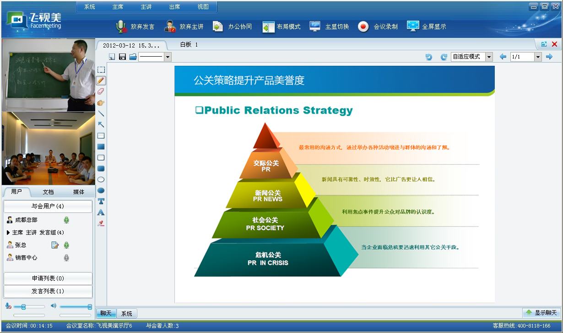563x333 pixels.
Task: Toggle microphone for 销售中心
Action: [x=66, y=258]
